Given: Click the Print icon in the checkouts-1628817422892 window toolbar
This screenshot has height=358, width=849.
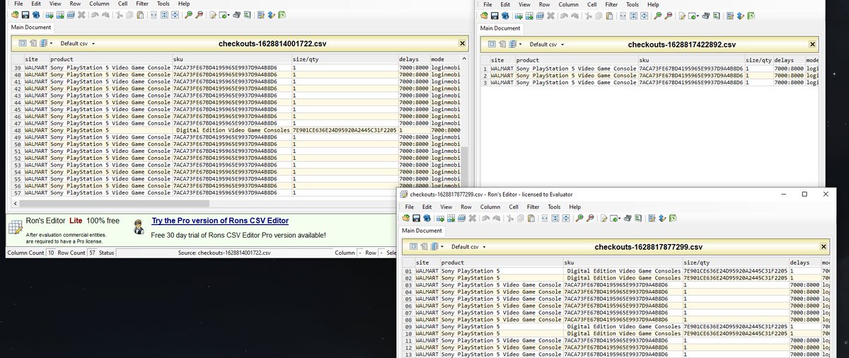Looking at the screenshot, I should [x=705, y=16].
